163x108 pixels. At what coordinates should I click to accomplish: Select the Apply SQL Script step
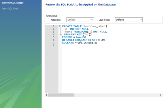(x=10, y=8)
